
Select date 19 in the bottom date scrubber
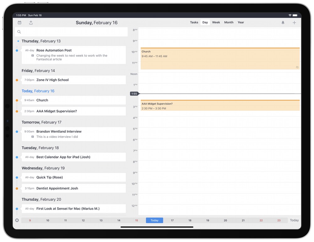pyautogui.click(x=208, y=220)
